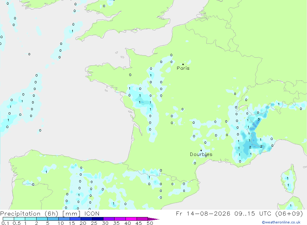This screenshot has height=225, width=307.
Task: Click the above-50 arrow tip of the legend
Action: click(x=153, y=219)
